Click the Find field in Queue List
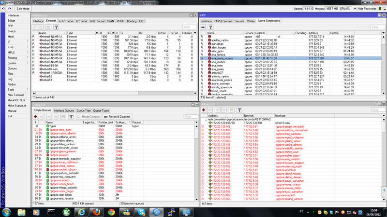Viewport: 387px width, 217px height. [x=191, y=117]
